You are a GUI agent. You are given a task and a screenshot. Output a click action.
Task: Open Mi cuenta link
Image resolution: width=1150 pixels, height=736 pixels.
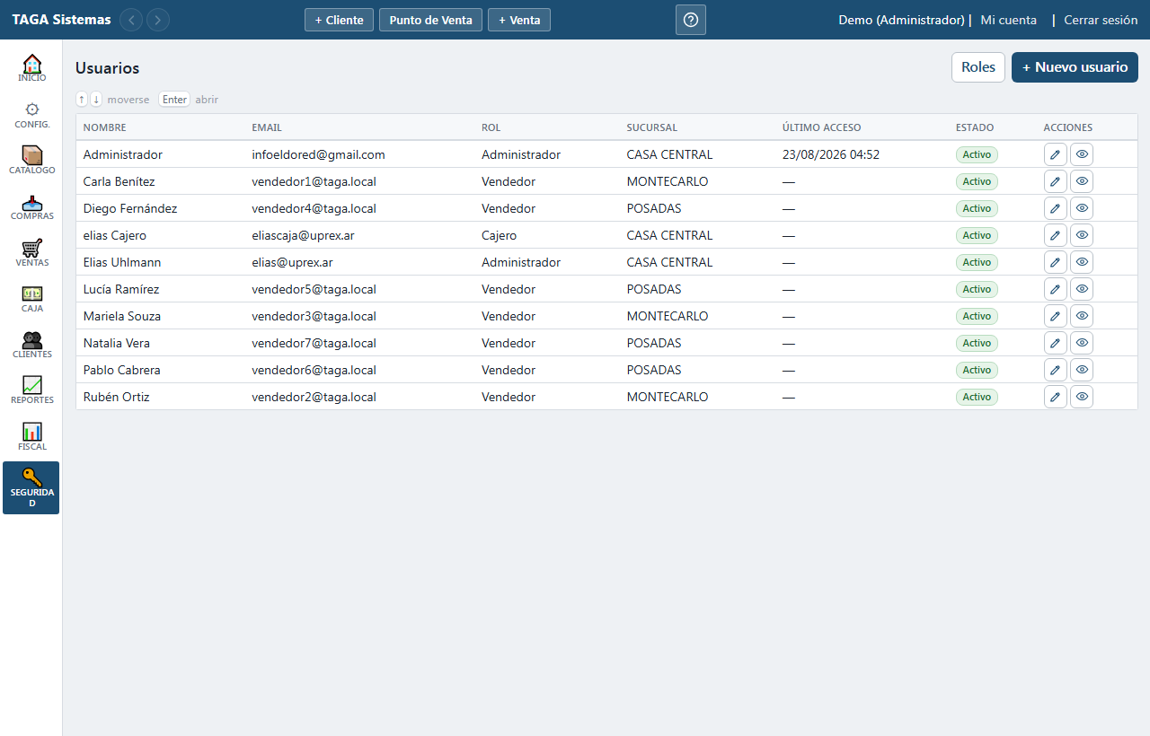click(x=1008, y=20)
